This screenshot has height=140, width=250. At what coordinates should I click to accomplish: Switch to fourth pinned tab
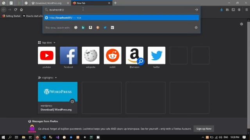(x=26, y=3)
